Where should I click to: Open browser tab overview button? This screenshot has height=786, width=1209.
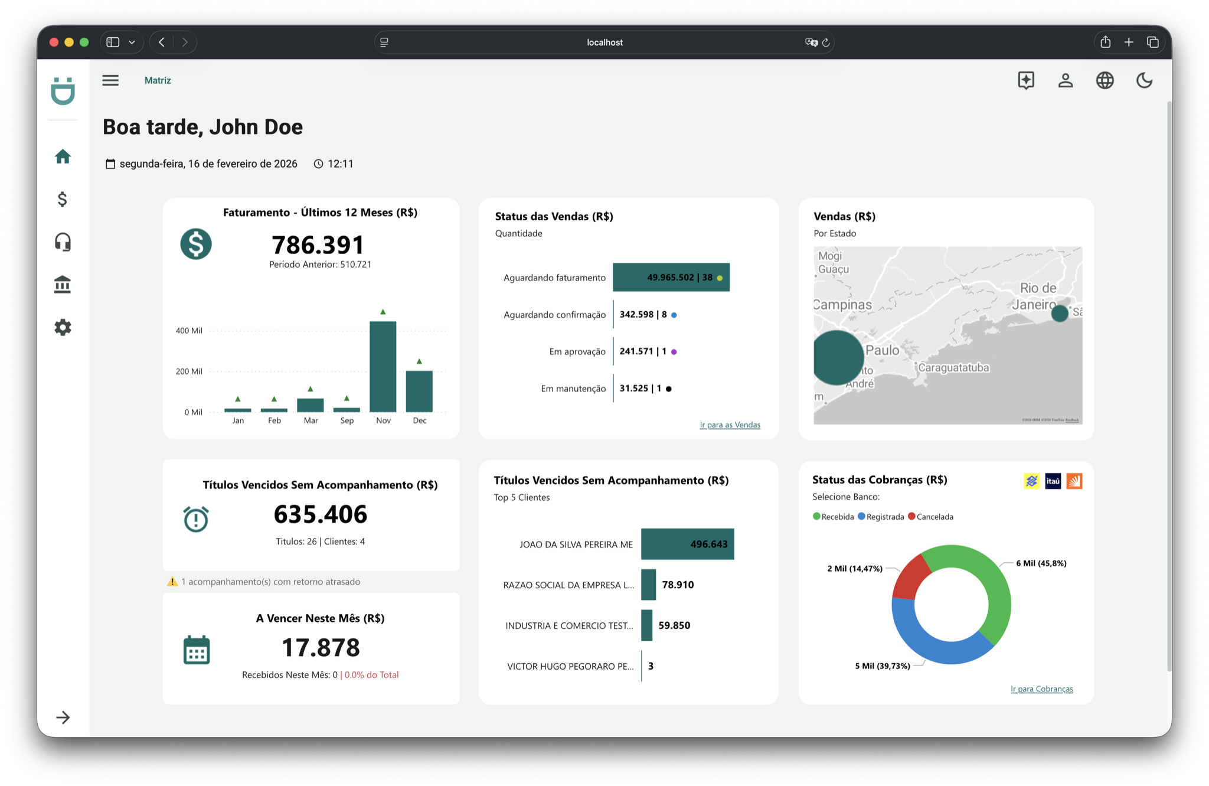point(1152,43)
